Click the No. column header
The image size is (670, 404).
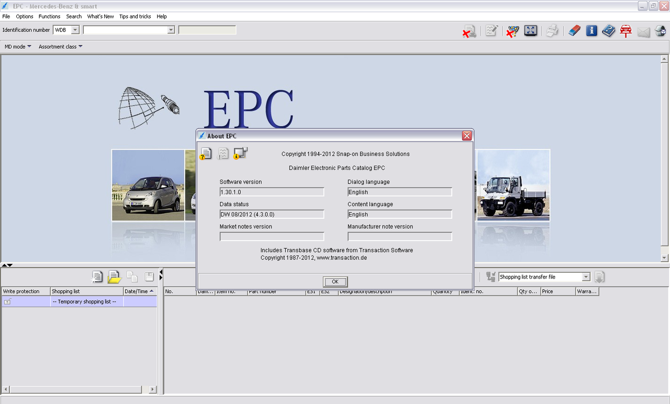180,291
